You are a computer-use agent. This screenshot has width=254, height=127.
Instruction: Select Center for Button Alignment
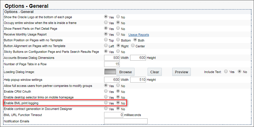pos(133,46)
